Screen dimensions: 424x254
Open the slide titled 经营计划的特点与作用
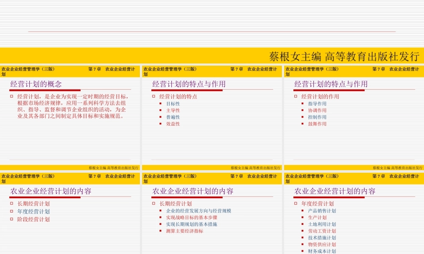coord(190,83)
